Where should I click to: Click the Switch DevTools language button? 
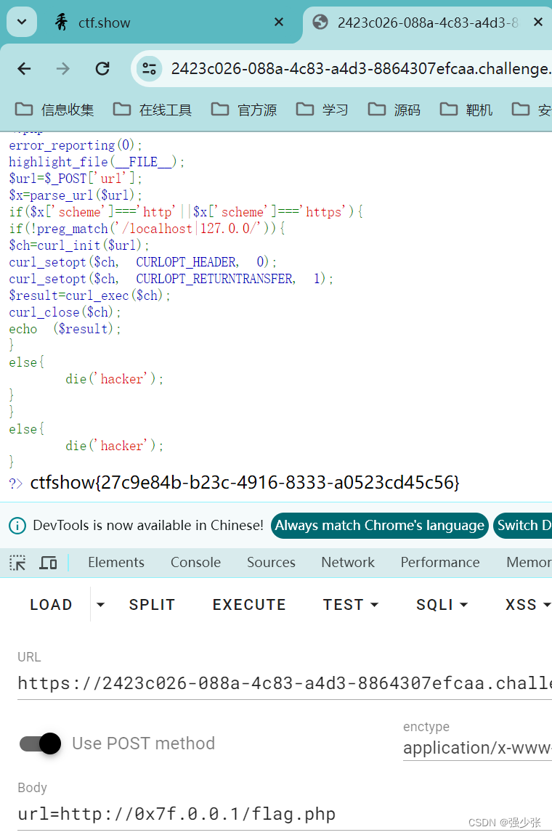point(523,526)
